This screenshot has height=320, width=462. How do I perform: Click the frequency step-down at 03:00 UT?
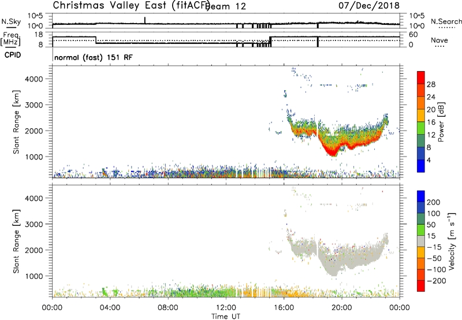[96, 40]
